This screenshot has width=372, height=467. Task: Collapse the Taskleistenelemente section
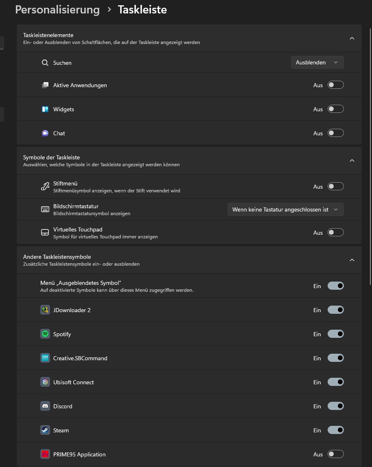point(352,38)
